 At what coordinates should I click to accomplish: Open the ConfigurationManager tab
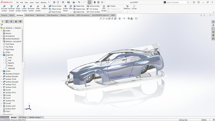11,22
